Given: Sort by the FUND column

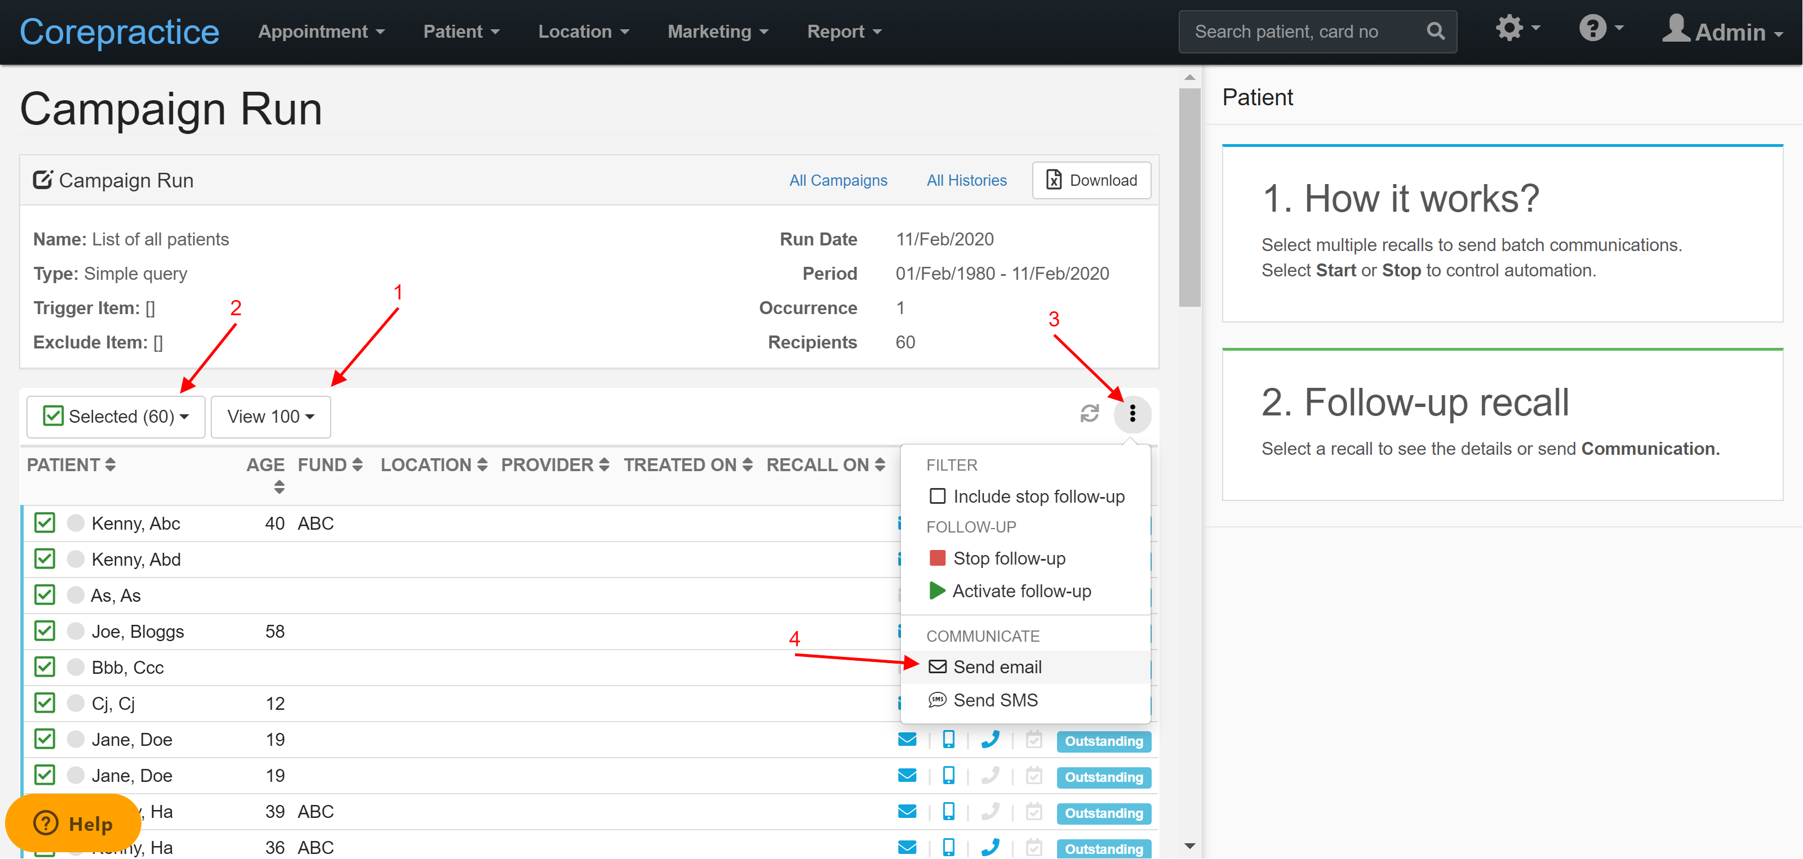Looking at the screenshot, I should [x=330, y=465].
